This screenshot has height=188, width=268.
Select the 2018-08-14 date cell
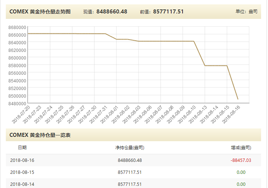click(x=22, y=184)
